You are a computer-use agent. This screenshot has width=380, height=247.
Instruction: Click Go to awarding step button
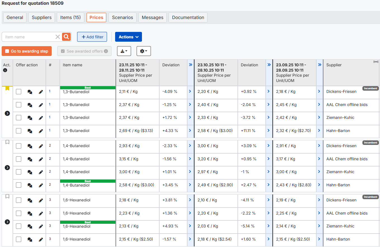[27, 51]
